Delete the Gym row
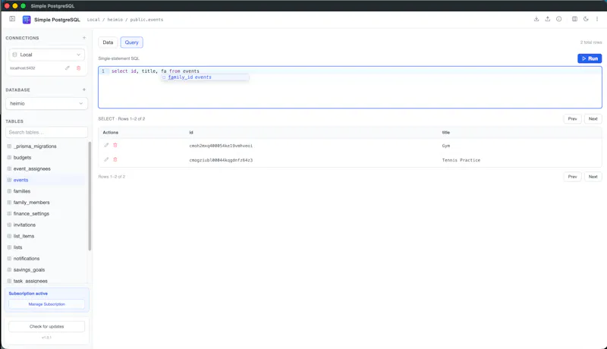 click(x=115, y=145)
